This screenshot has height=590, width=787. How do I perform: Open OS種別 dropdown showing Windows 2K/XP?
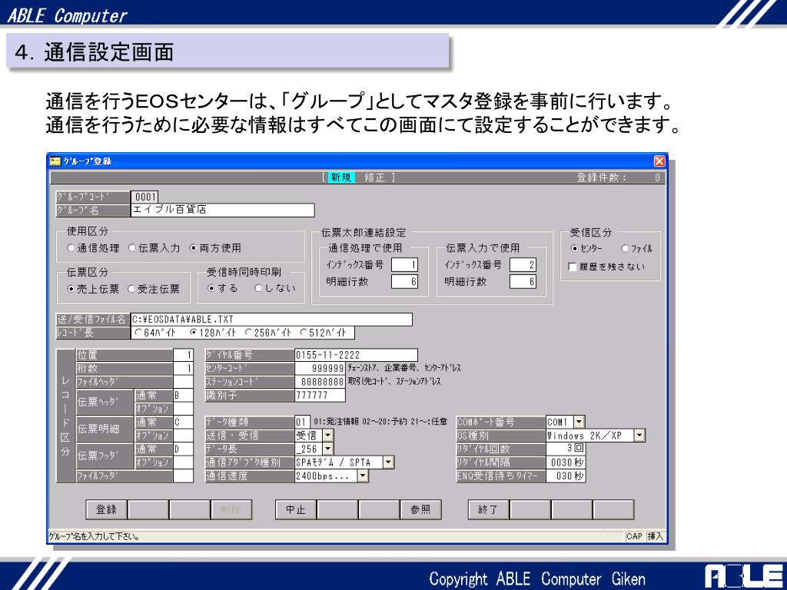pos(639,436)
